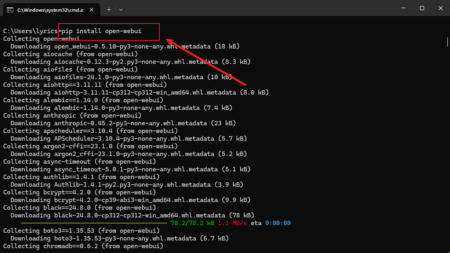
Task: Click 'Collecting aiofiles (from open-webui)' line
Action: click(70, 70)
